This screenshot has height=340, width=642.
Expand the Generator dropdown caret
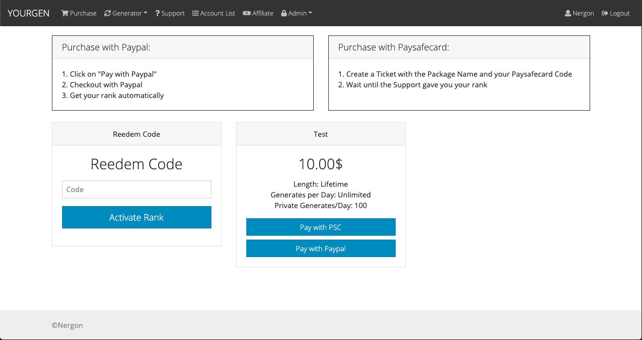click(x=145, y=13)
